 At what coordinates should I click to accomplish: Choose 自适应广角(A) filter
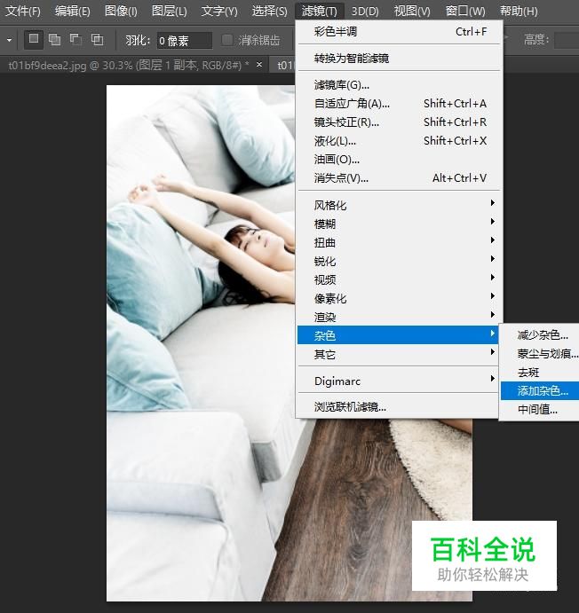(x=400, y=104)
